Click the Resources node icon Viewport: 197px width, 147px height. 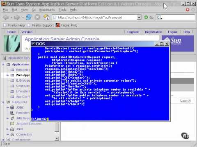8,102
